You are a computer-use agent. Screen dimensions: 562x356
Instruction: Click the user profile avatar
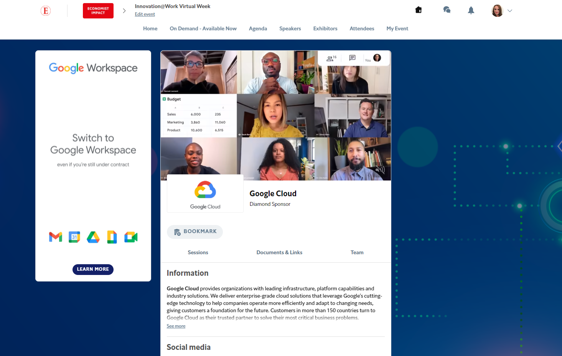pyautogui.click(x=497, y=11)
